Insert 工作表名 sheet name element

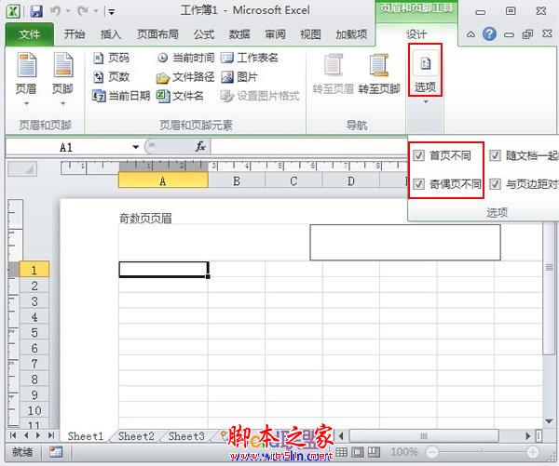click(x=250, y=58)
